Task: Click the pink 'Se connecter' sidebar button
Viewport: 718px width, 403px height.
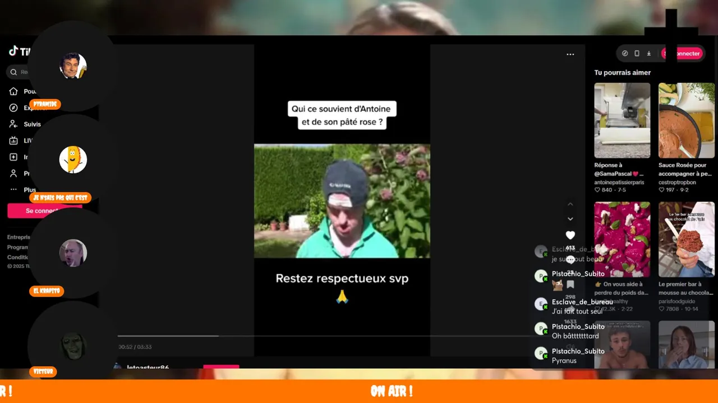Action: pyautogui.click(x=45, y=210)
